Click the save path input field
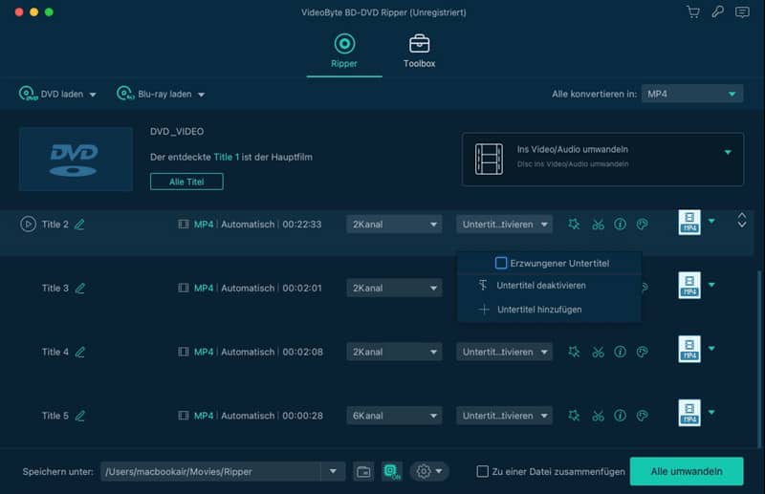Screen dimensions: 765x494 pos(210,472)
